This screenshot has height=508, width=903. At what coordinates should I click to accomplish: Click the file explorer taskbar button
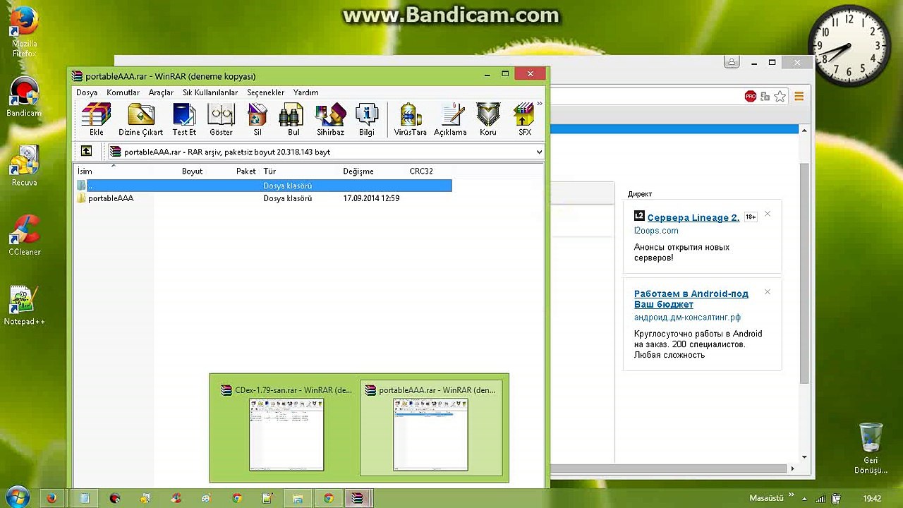(x=298, y=498)
